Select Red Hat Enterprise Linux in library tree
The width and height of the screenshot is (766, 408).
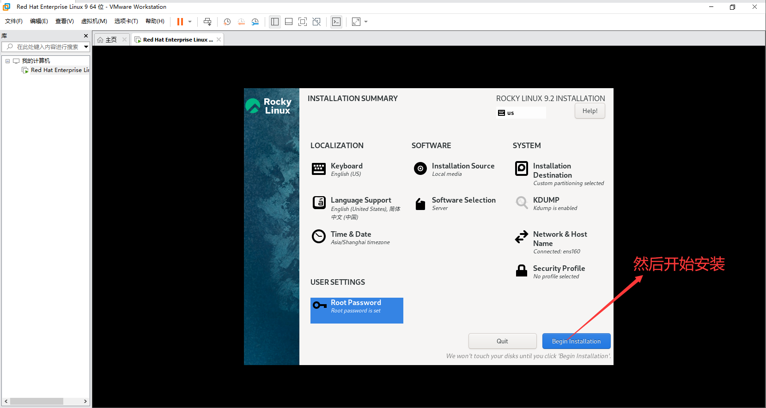click(60, 70)
